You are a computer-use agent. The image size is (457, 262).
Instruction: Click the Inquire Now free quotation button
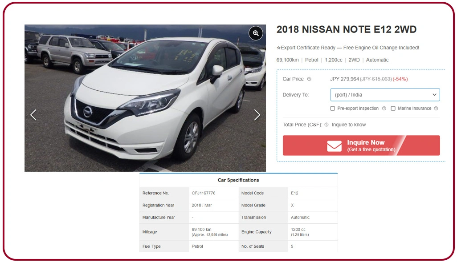point(361,145)
